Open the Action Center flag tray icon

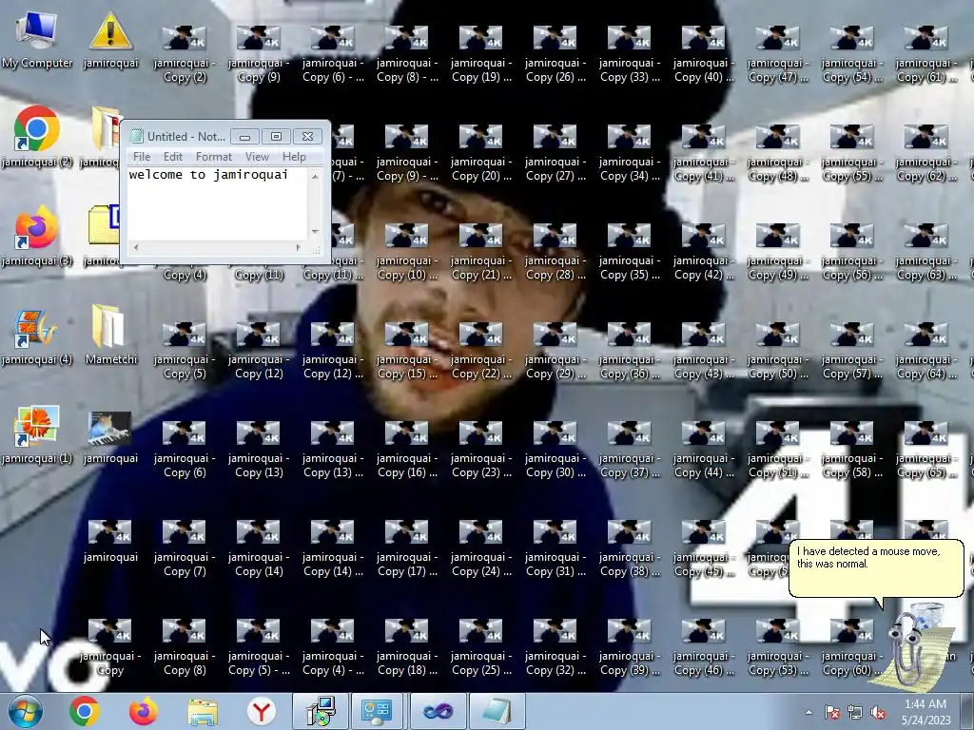[832, 713]
